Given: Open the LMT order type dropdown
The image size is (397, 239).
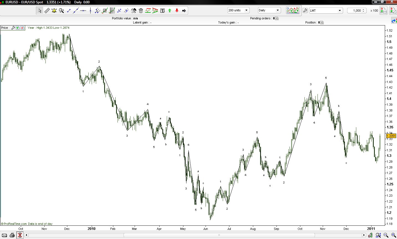Looking at the screenshot, I should tap(326, 11).
